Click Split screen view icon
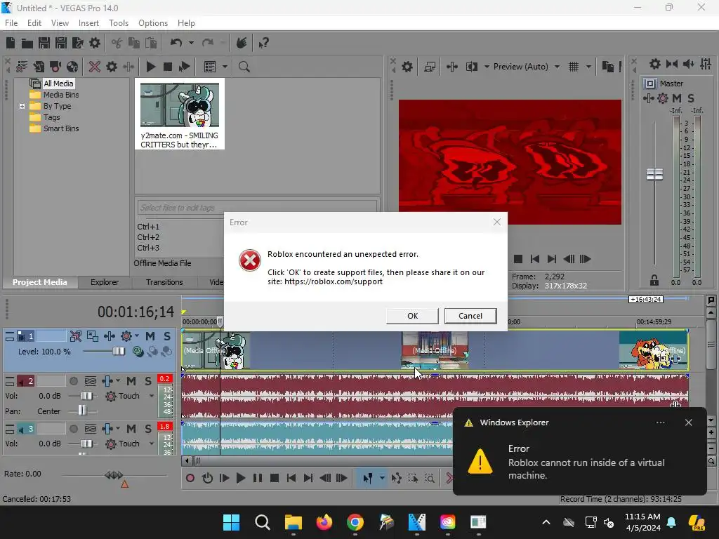 click(x=471, y=67)
